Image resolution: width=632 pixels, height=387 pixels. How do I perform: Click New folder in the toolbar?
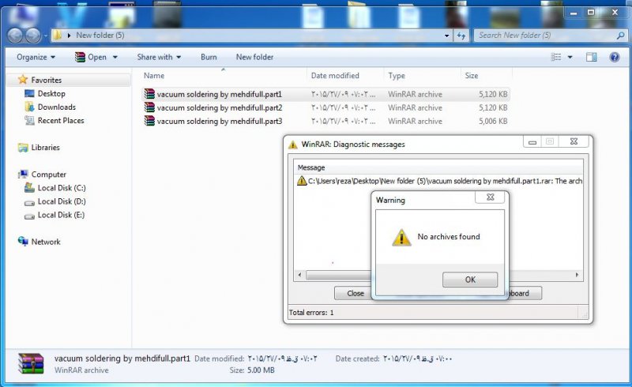tap(254, 57)
